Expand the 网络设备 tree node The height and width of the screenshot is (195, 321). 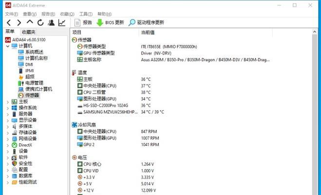point(8,139)
